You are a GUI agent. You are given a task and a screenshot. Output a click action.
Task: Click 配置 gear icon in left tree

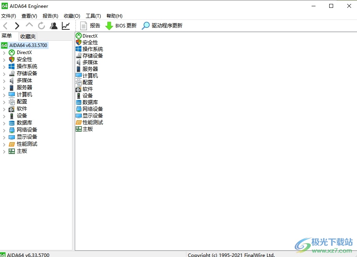12,102
